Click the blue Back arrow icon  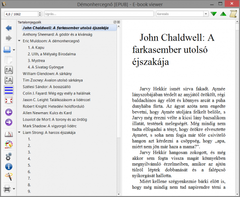click(x=9, y=28)
